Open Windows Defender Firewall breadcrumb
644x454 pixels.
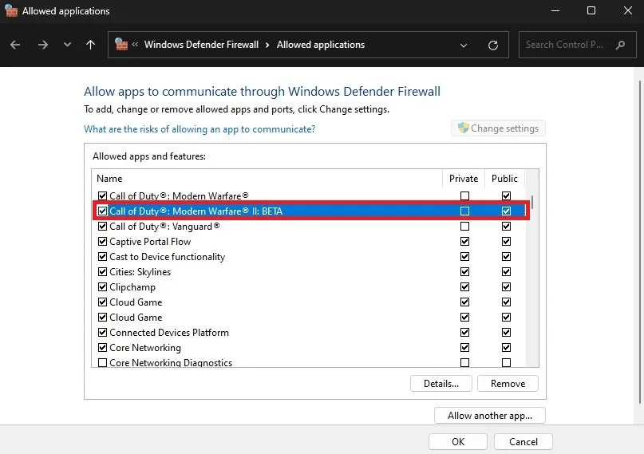tap(201, 45)
